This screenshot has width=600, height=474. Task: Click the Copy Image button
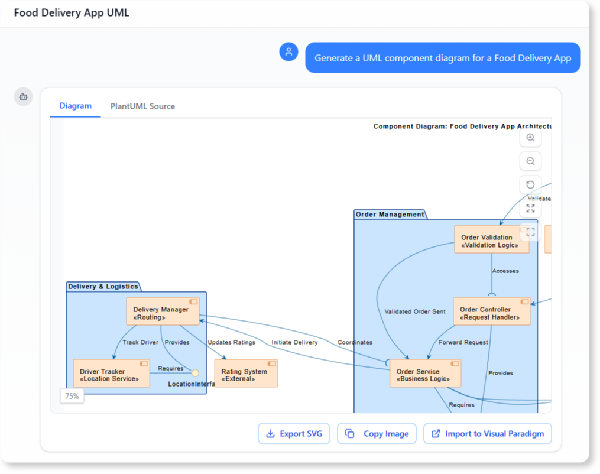(x=377, y=433)
